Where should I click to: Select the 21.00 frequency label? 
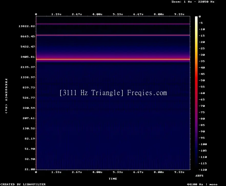tap(30, 169)
